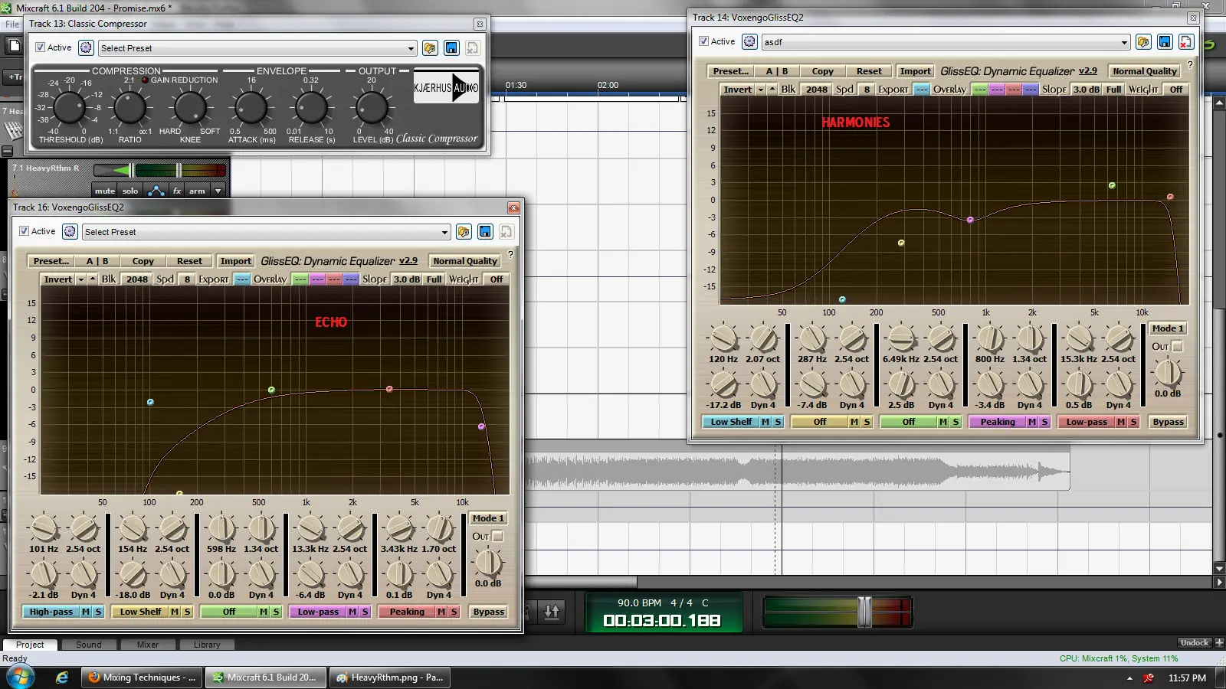Toggle the Out checkbox in Track 14 GlissEQ
The height and width of the screenshot is (689, 1226).
coord(1177,346)
